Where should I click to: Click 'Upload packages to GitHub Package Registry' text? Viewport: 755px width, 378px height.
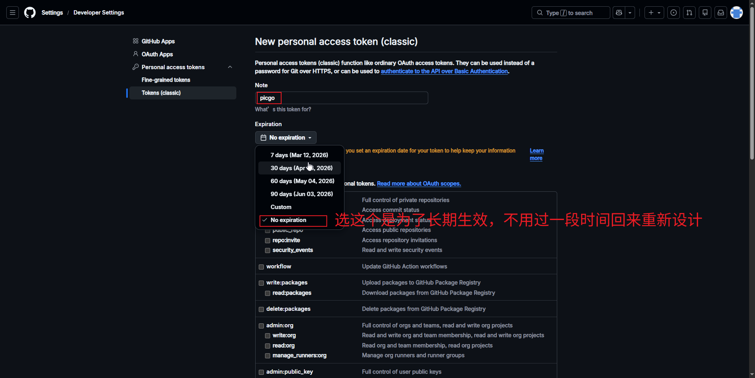coord(421,283)
